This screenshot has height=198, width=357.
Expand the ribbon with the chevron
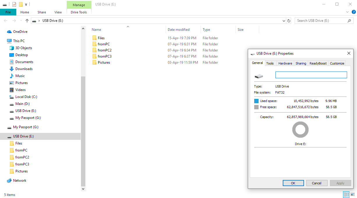pos(347,12)
